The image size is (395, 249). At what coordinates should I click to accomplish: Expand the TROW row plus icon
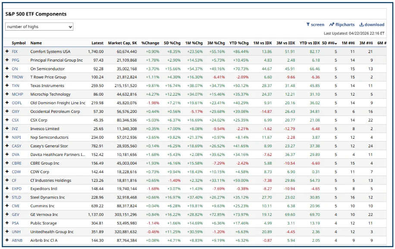[7, 77]
